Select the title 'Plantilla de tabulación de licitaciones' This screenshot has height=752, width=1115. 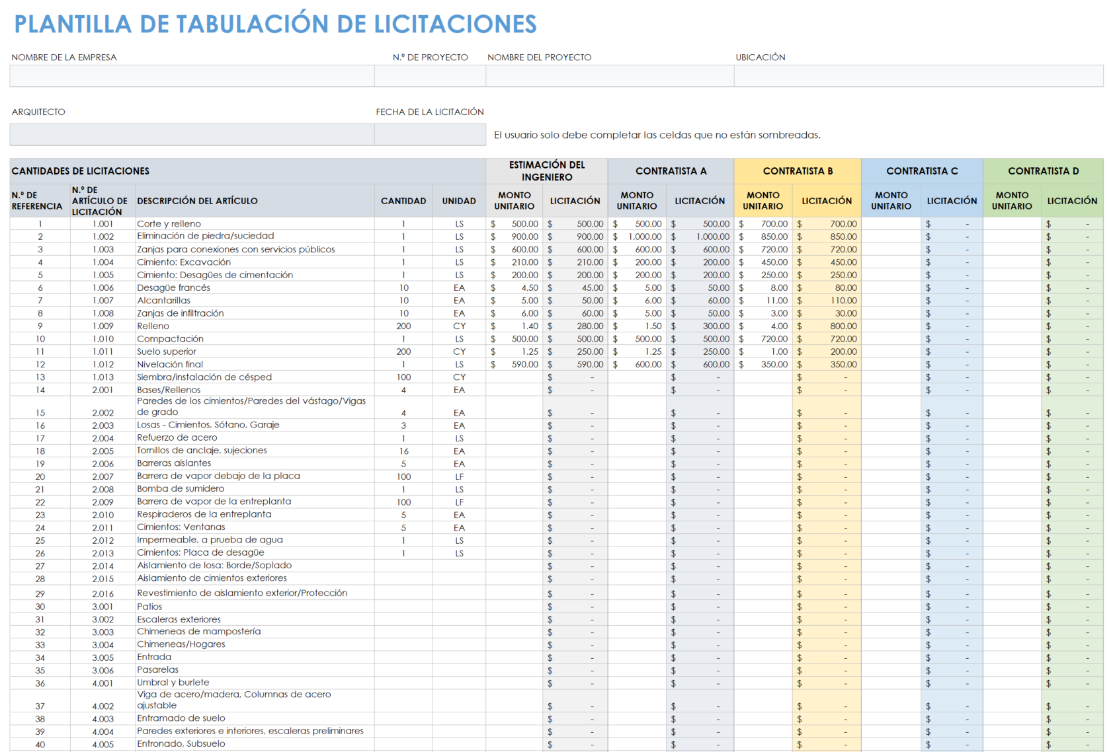click(x=275, y=24)
